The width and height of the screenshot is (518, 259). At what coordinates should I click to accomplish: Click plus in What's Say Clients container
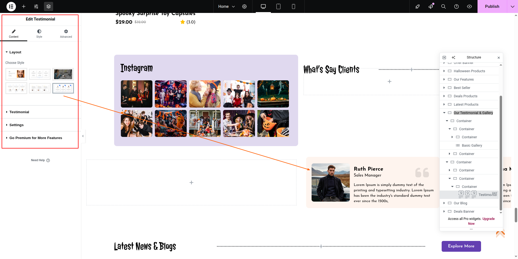point(389,81)
